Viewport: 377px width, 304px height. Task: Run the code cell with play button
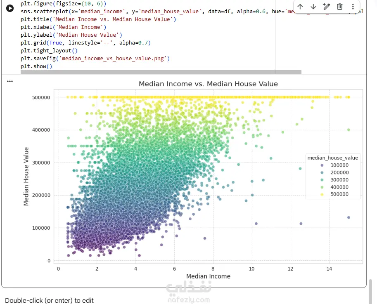(10, 8)
